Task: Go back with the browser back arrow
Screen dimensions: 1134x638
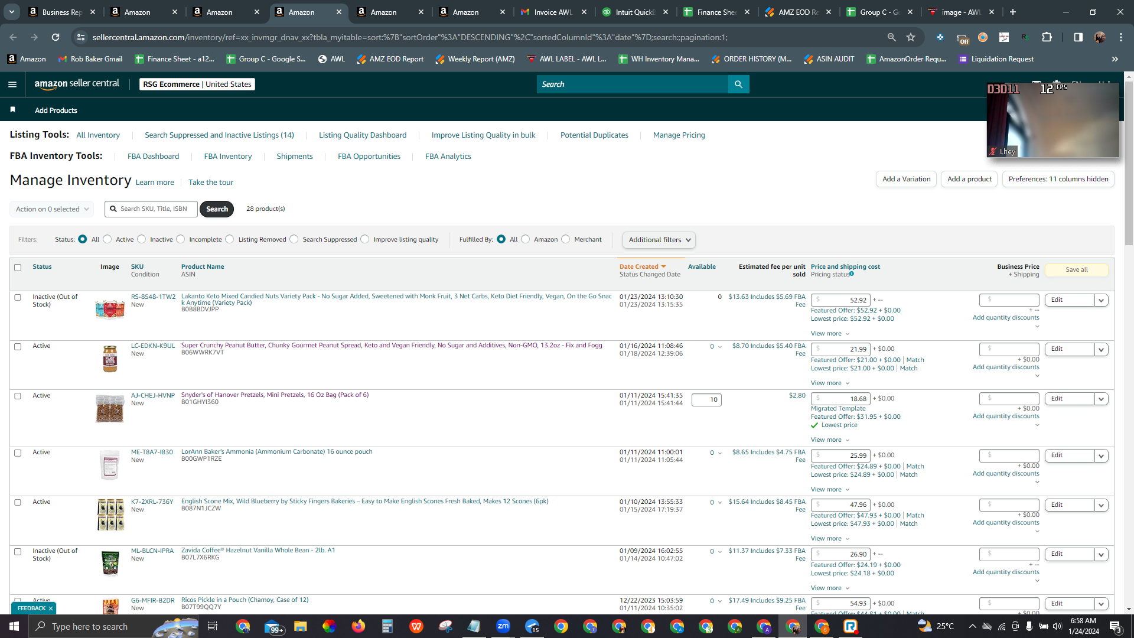Action: [13, 37]
